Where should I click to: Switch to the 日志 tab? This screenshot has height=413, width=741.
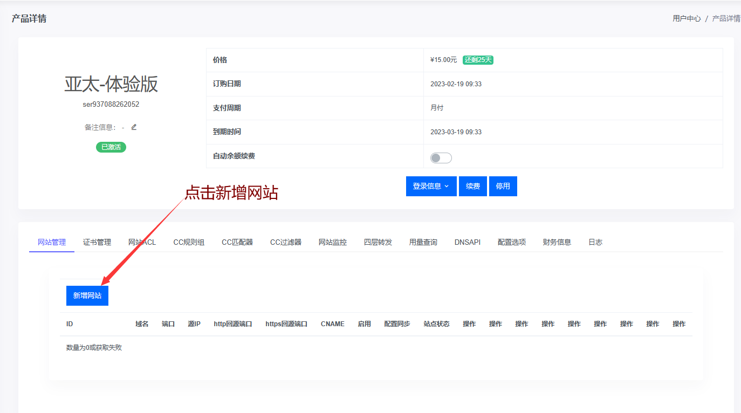(595, 242)
